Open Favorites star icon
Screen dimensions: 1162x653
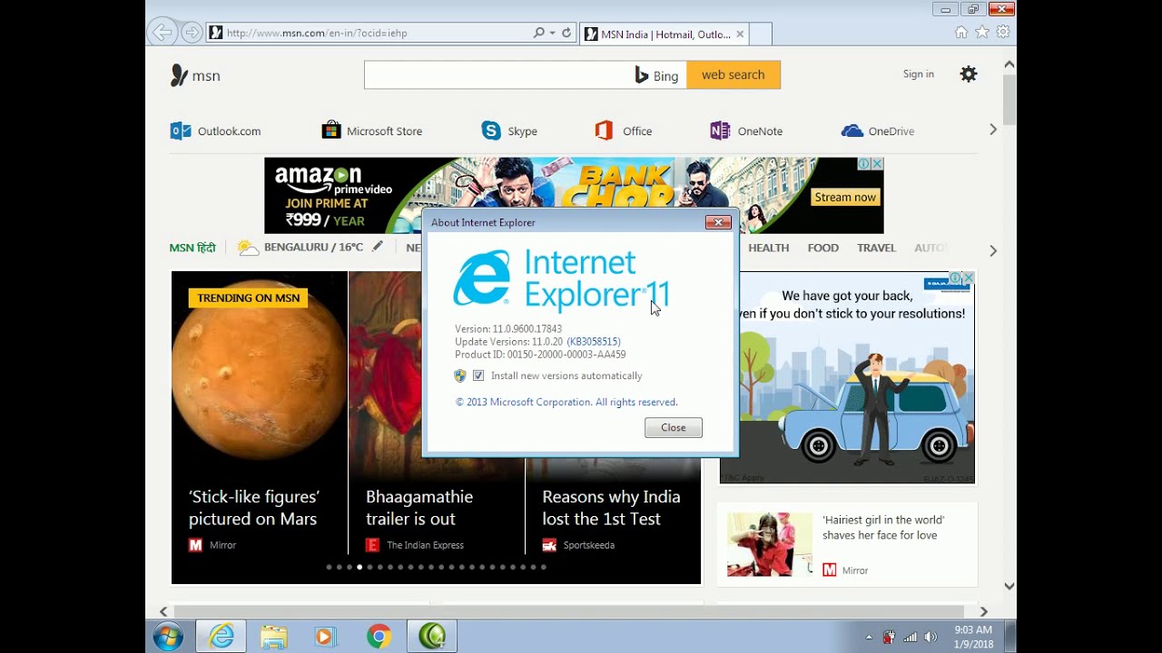(x=982, y=32)
